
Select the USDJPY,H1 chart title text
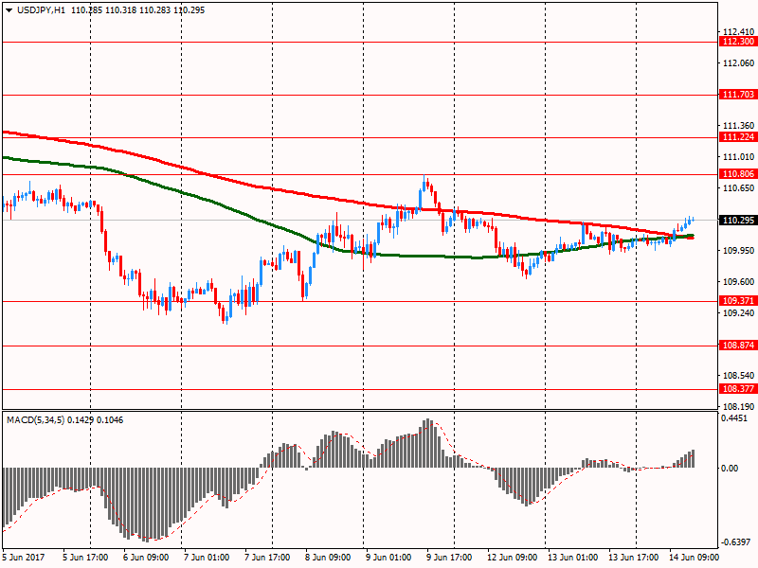click(x=41, y=10)
